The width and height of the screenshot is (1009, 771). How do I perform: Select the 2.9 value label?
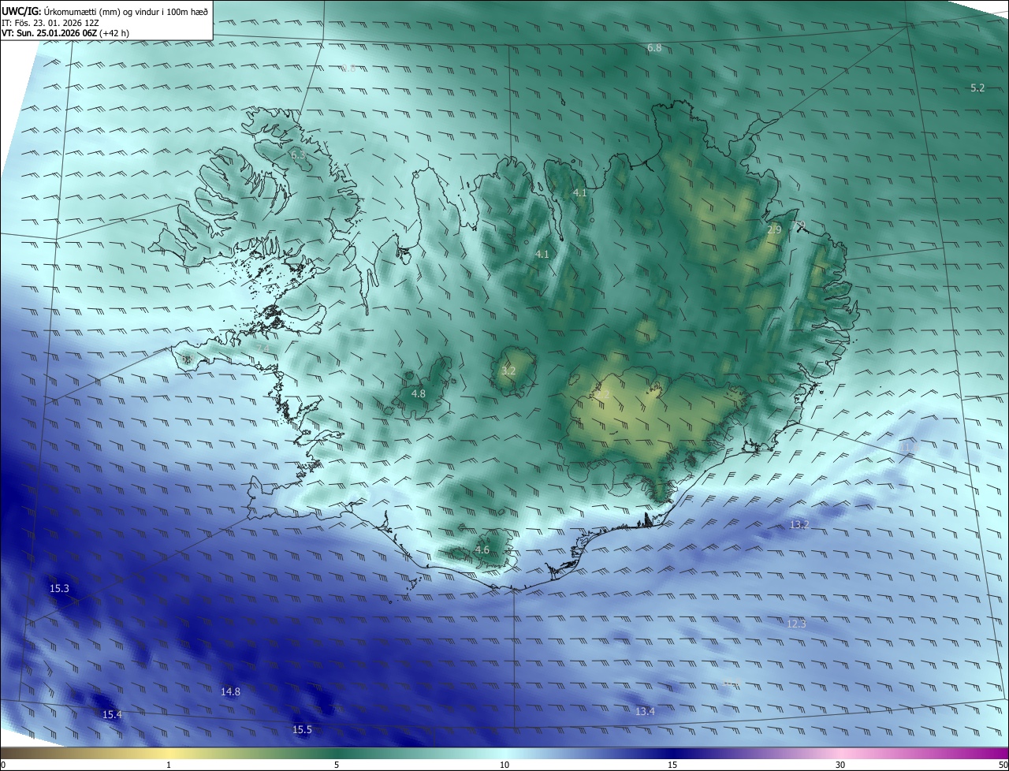[774, 229]
